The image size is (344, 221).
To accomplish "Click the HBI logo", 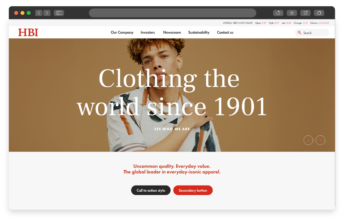I will click(28, 32).
